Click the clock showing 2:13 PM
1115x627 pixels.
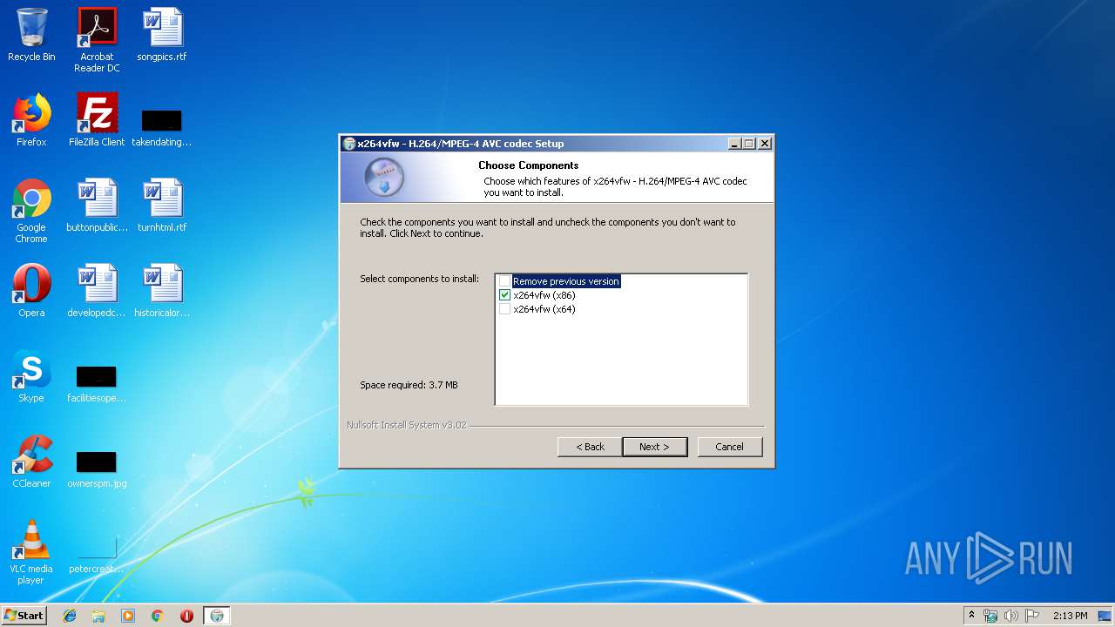[x=1070, y=616]
